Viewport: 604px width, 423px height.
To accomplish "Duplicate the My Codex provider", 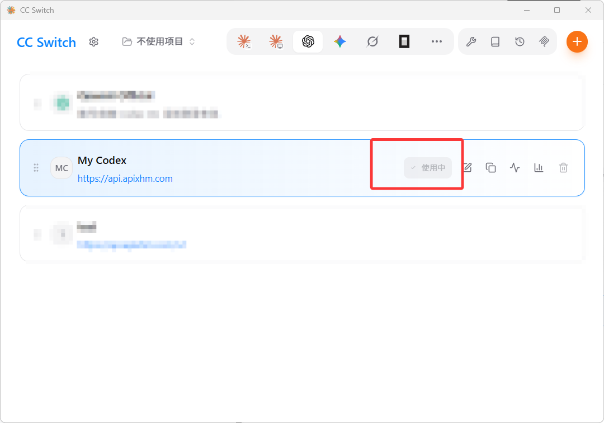I will coord(490,168).
